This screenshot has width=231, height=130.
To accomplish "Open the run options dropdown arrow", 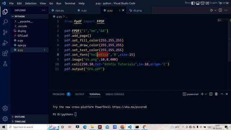I will (215, 10).
